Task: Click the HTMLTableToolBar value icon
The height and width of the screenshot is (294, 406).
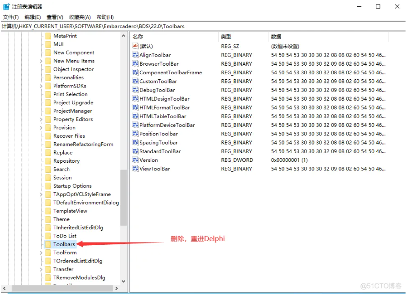Action: pyautogui.click(x=135, y=116)
